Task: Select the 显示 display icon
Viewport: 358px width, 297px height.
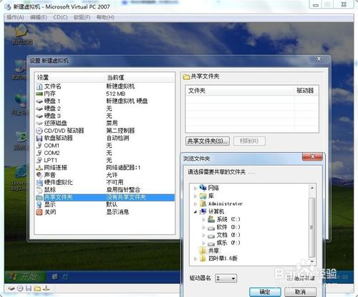Action: [x=39, y=205]
